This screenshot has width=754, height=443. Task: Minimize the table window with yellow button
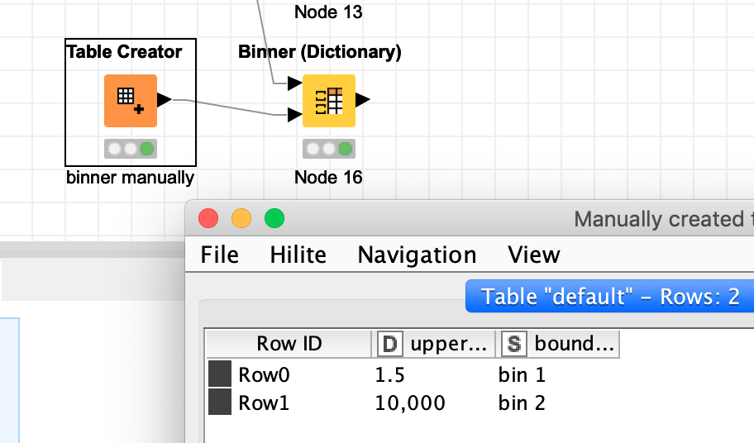(x=241, y=219)
